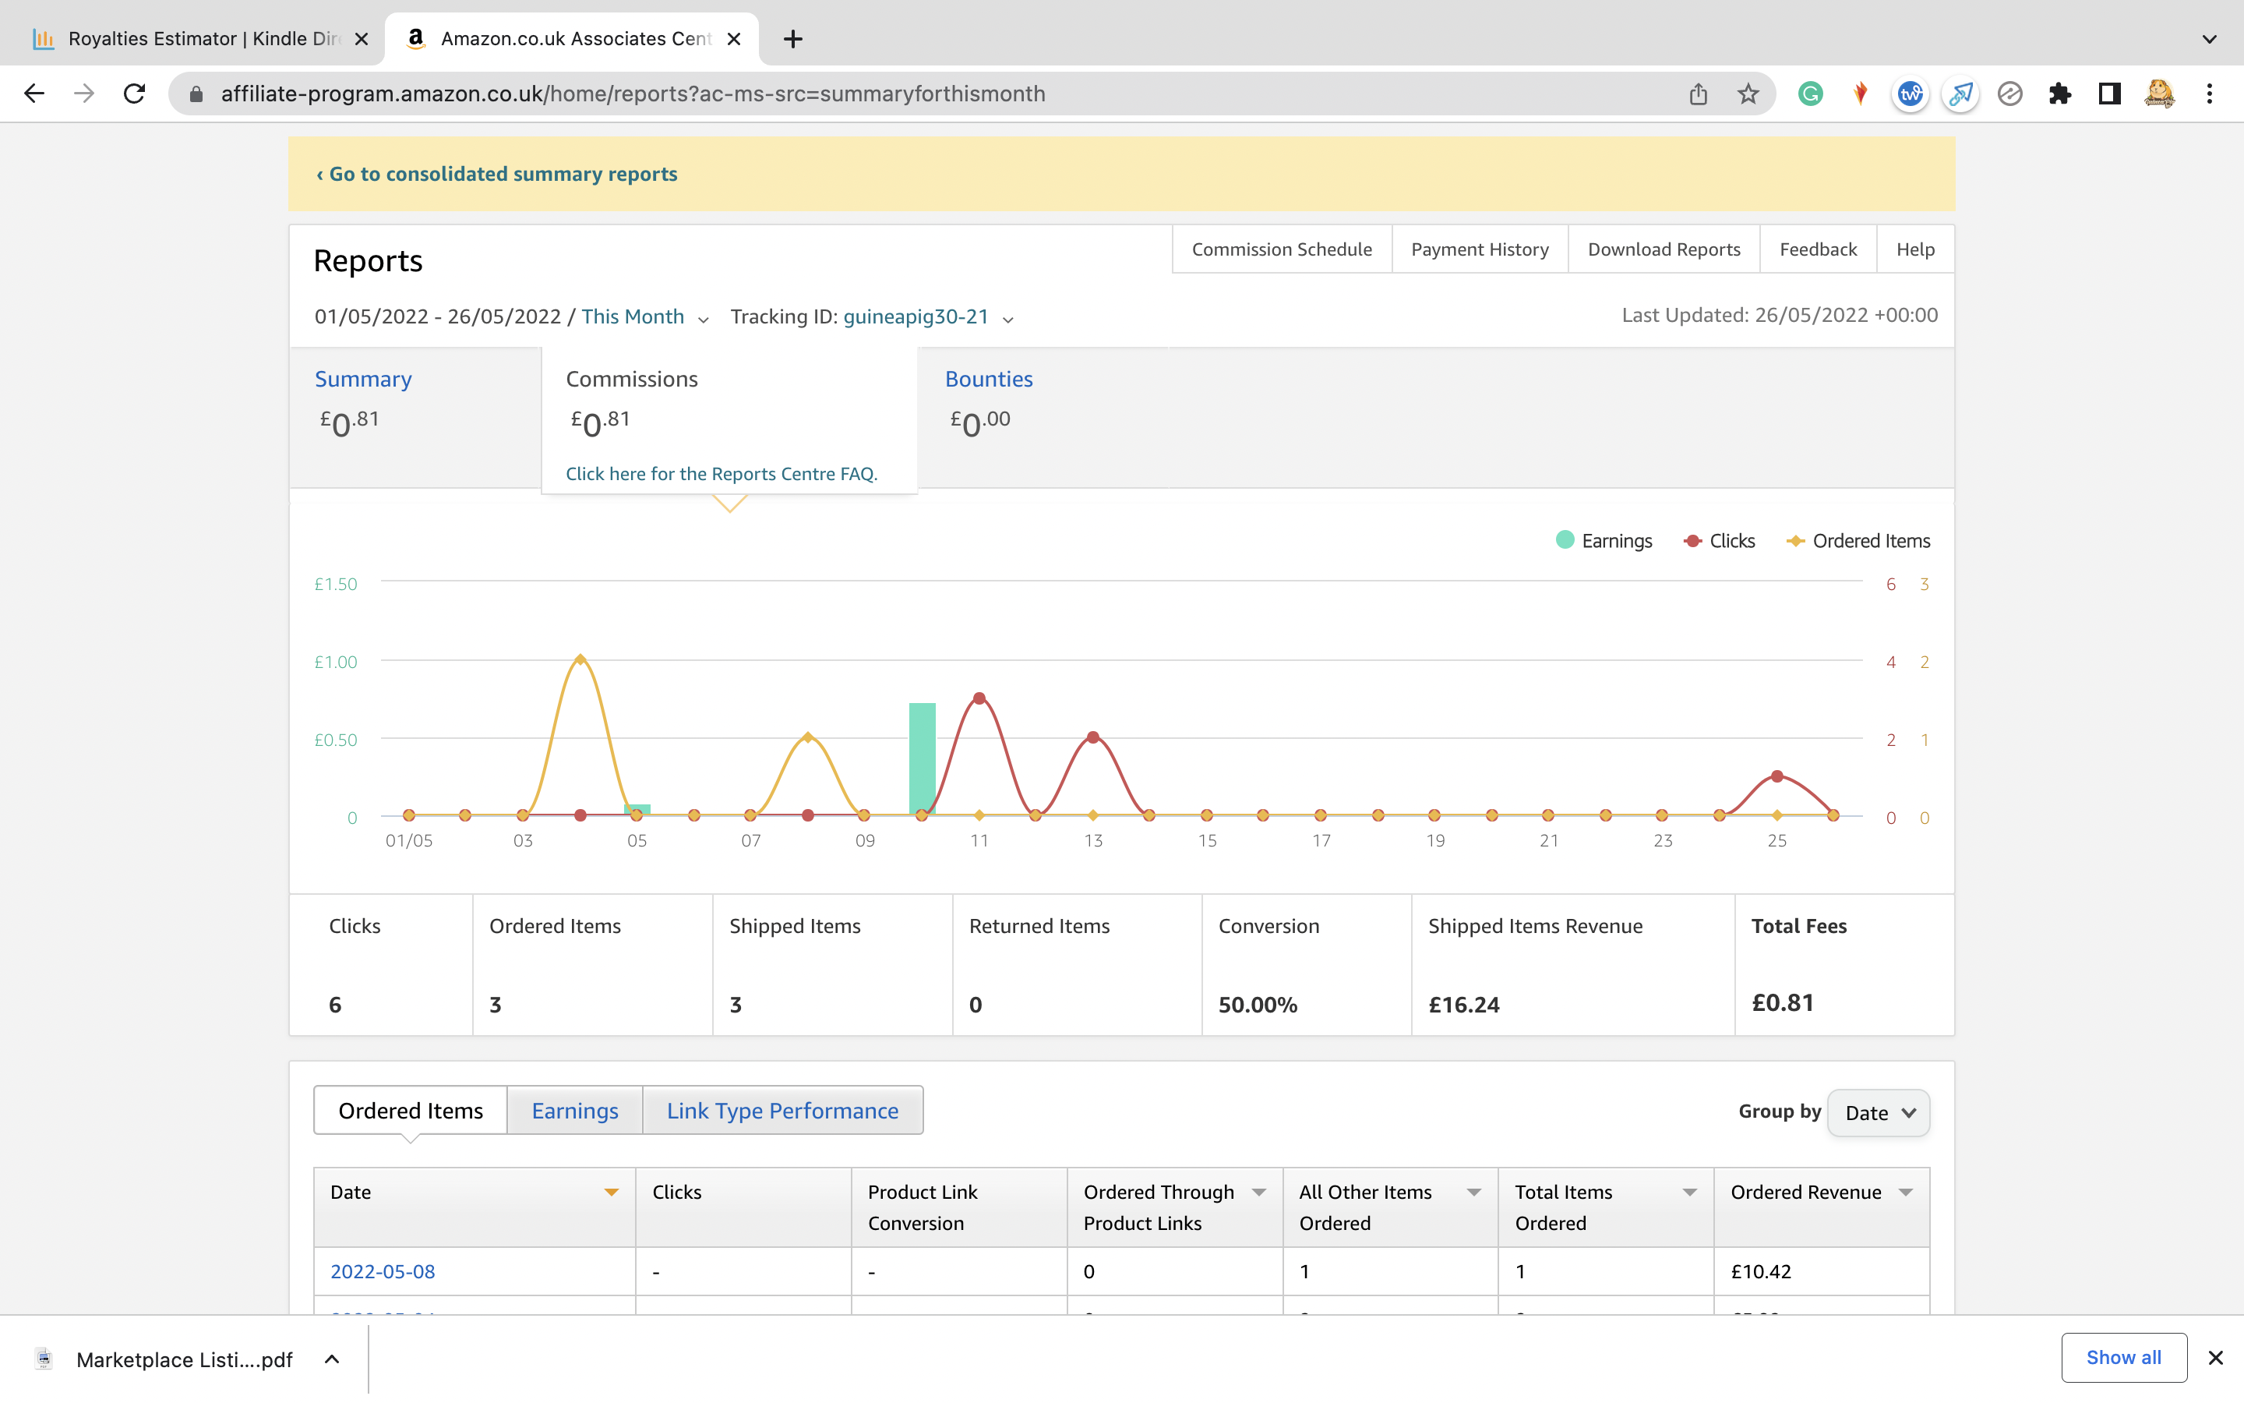Image resolution: width=2244 pixels, height=1403 pixels.
Task: Sort by Total Items Ordered arrow
Action: point(1689,1193)
